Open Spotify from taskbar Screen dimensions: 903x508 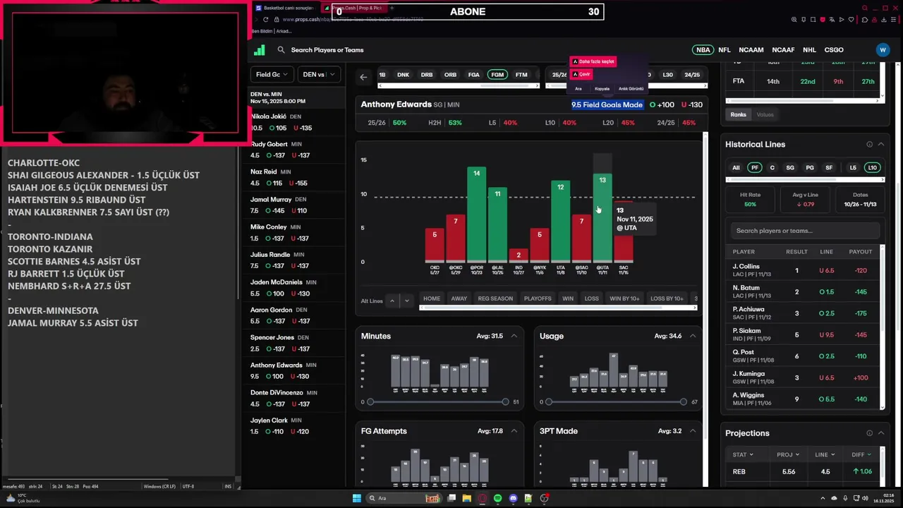point(498,498)
